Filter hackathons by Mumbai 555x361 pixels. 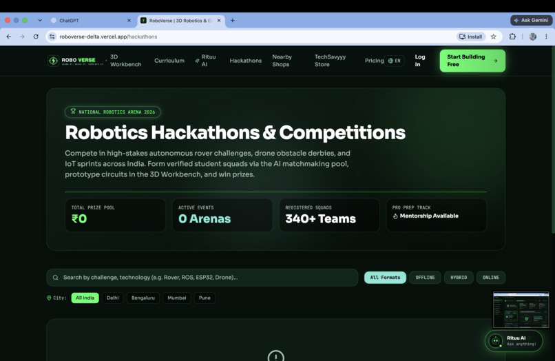click(177, 298)
